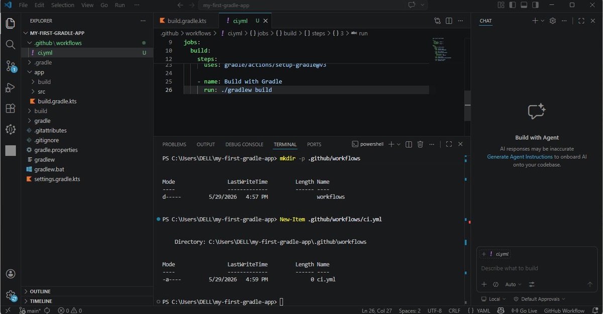The width and height of the screenshot is (603, 314).
Task: Kill the terminal with trash icon
Action: point(421,144)
